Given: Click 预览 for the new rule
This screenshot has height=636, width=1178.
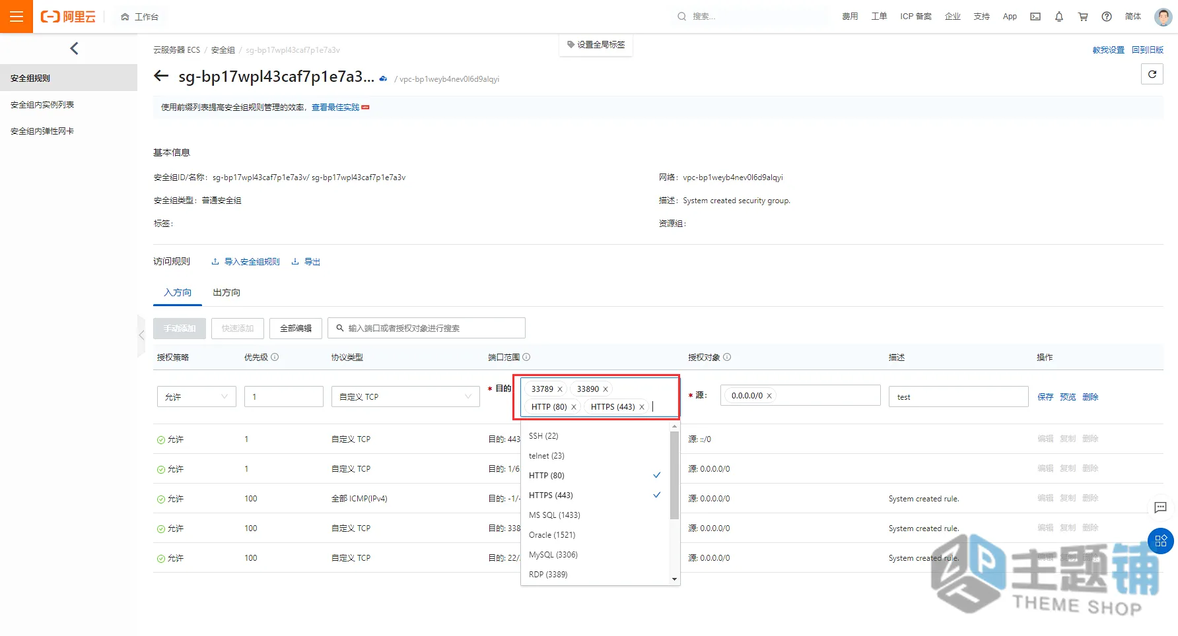Looking at the screenshot, I should [1068, 397].
